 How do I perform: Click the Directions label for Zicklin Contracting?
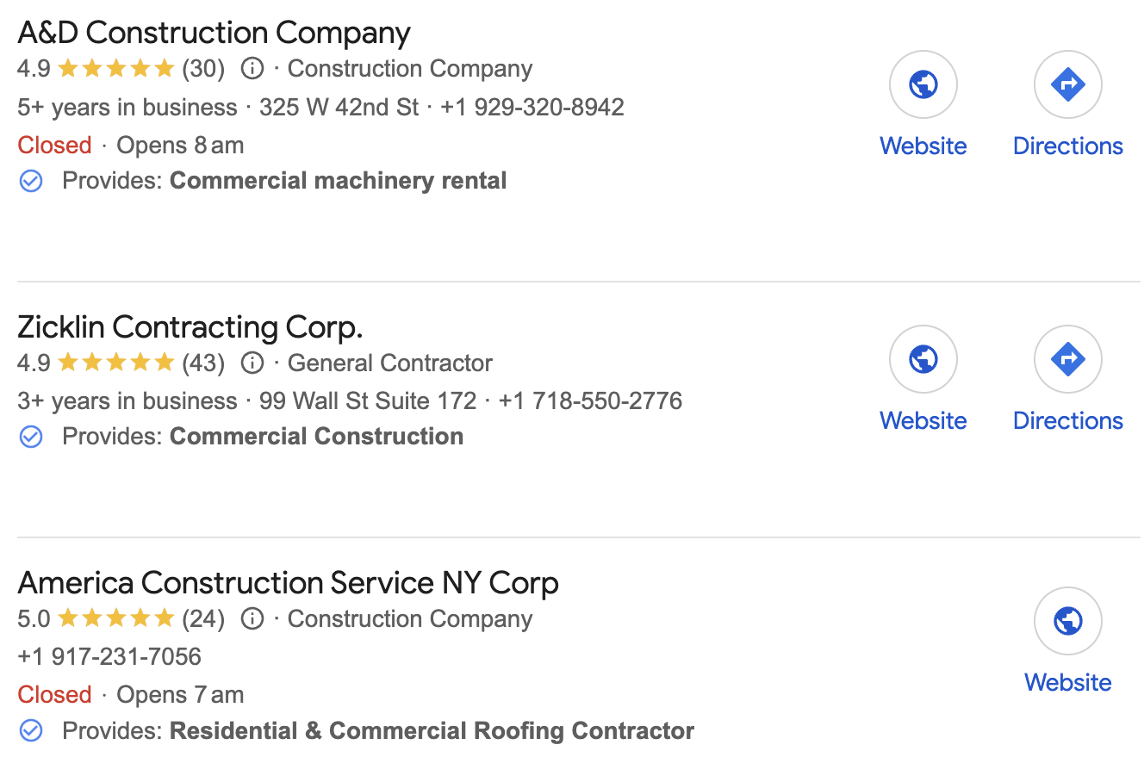(1068, 420)
